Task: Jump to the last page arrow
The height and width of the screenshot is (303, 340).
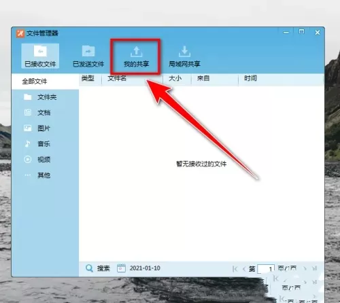Action: click(x=314, y=268)
